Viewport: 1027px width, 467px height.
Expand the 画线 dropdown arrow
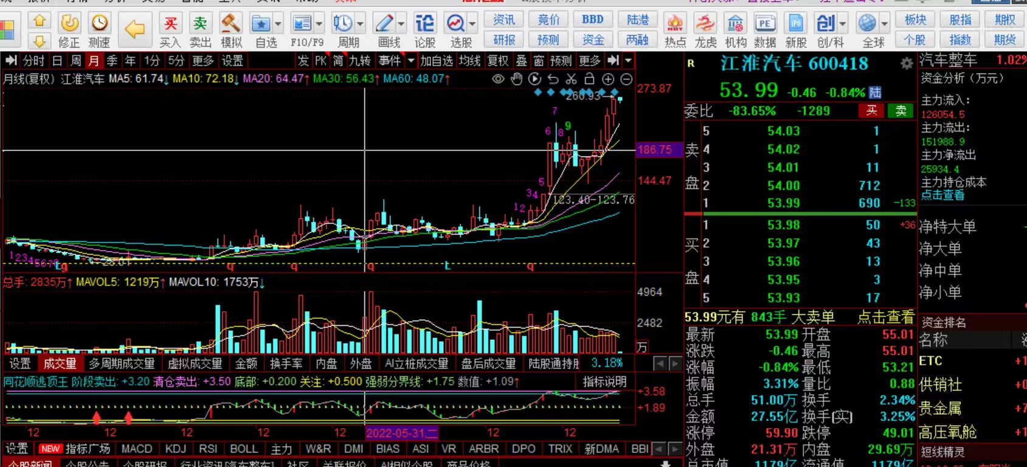click(401, 24)
